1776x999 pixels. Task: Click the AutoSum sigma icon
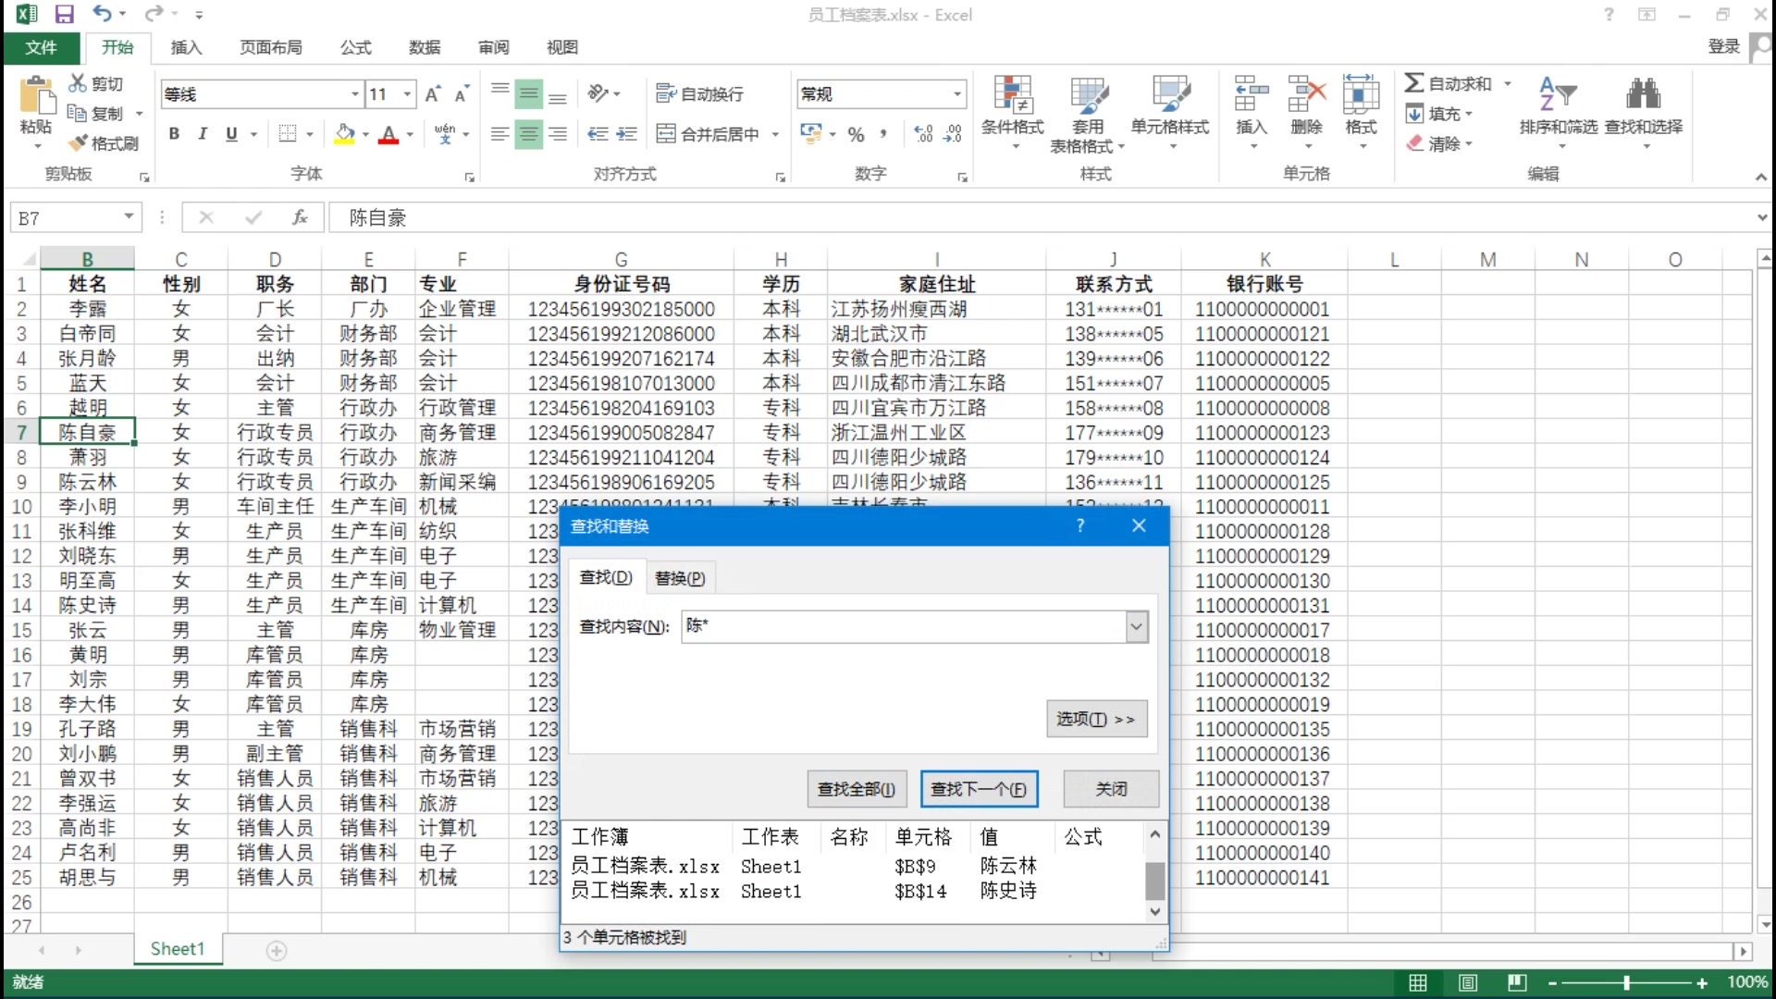(x=1413, y=83)
